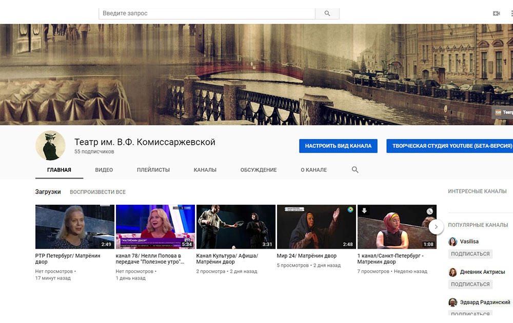Click the 5:34 duration badge
513x323 pixels.
coord(187,244)
